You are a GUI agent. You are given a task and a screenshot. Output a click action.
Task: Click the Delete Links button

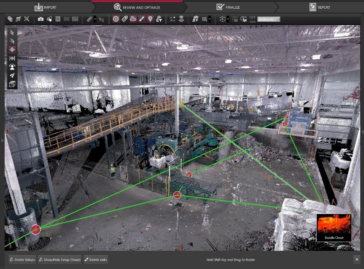coord(96,260)
